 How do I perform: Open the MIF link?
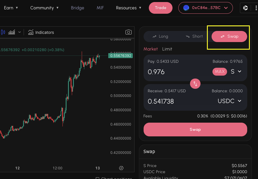(100, 8)
